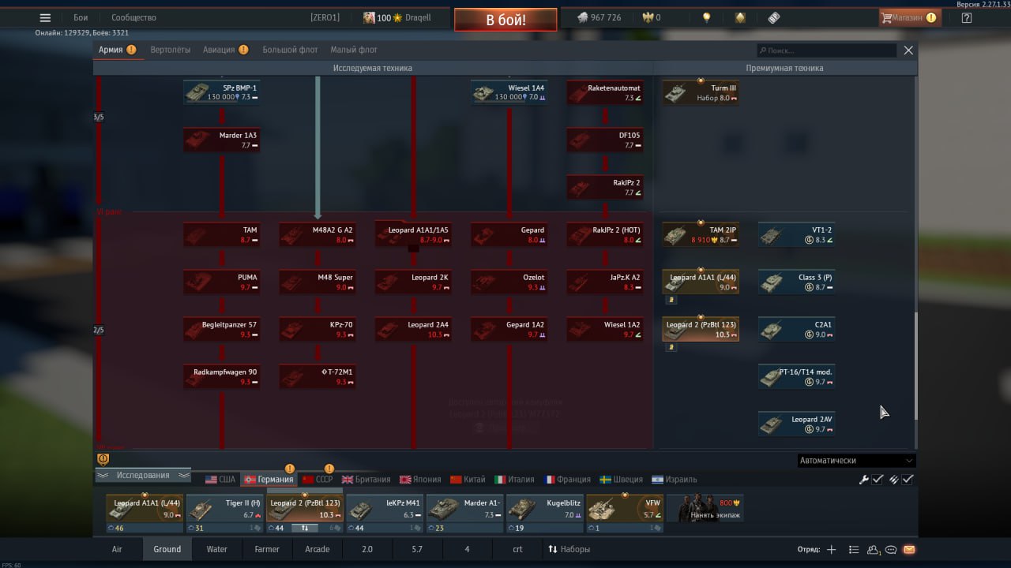Click the В бой! battle button
Image resolution: width=1011 pixels, height=568 pixels.
505,20
